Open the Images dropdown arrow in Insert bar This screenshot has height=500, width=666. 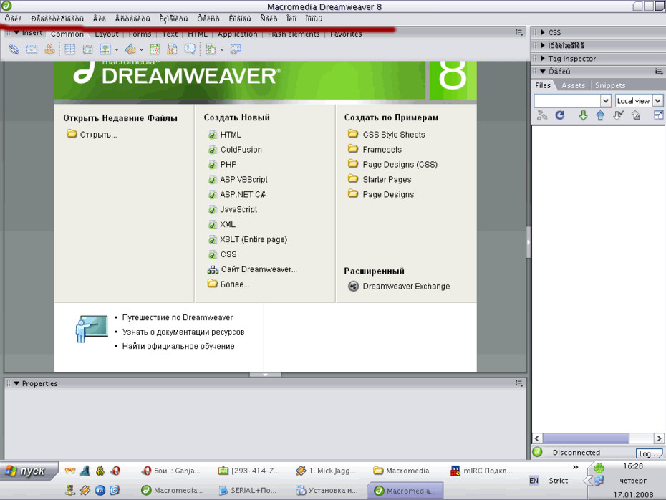117,49
